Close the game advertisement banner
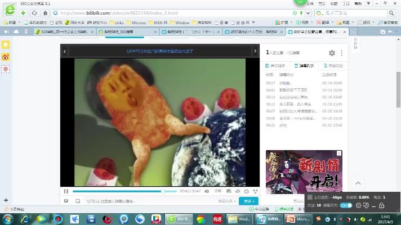This screenshot has width=401, height=225. (339, 153)
